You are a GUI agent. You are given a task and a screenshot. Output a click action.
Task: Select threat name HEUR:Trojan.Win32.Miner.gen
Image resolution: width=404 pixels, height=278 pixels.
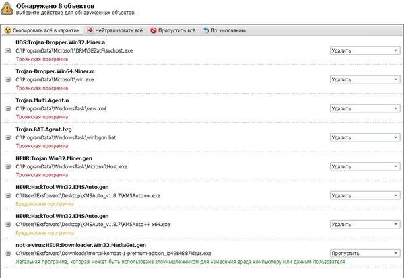pyautogui.click(x=54, y=158)
